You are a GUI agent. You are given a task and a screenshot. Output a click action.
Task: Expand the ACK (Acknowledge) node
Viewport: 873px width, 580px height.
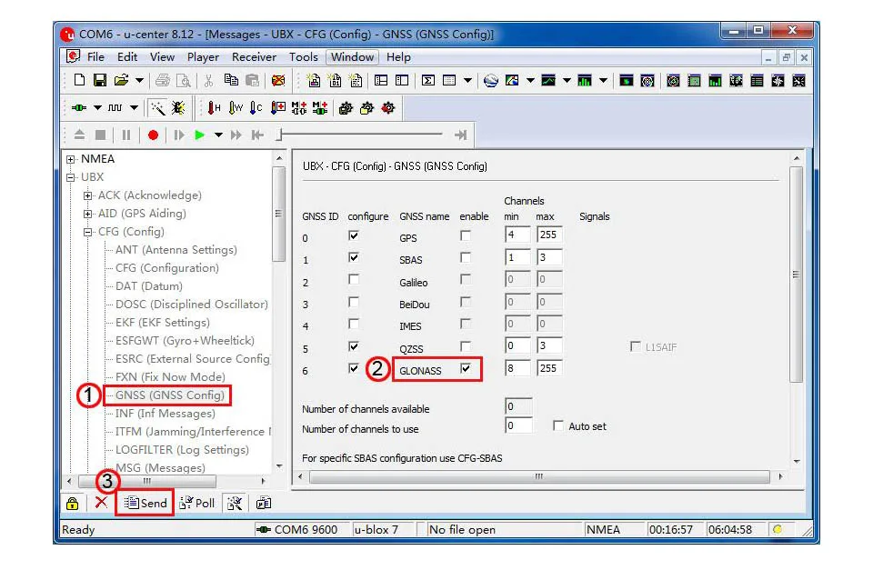click(87, 196)
